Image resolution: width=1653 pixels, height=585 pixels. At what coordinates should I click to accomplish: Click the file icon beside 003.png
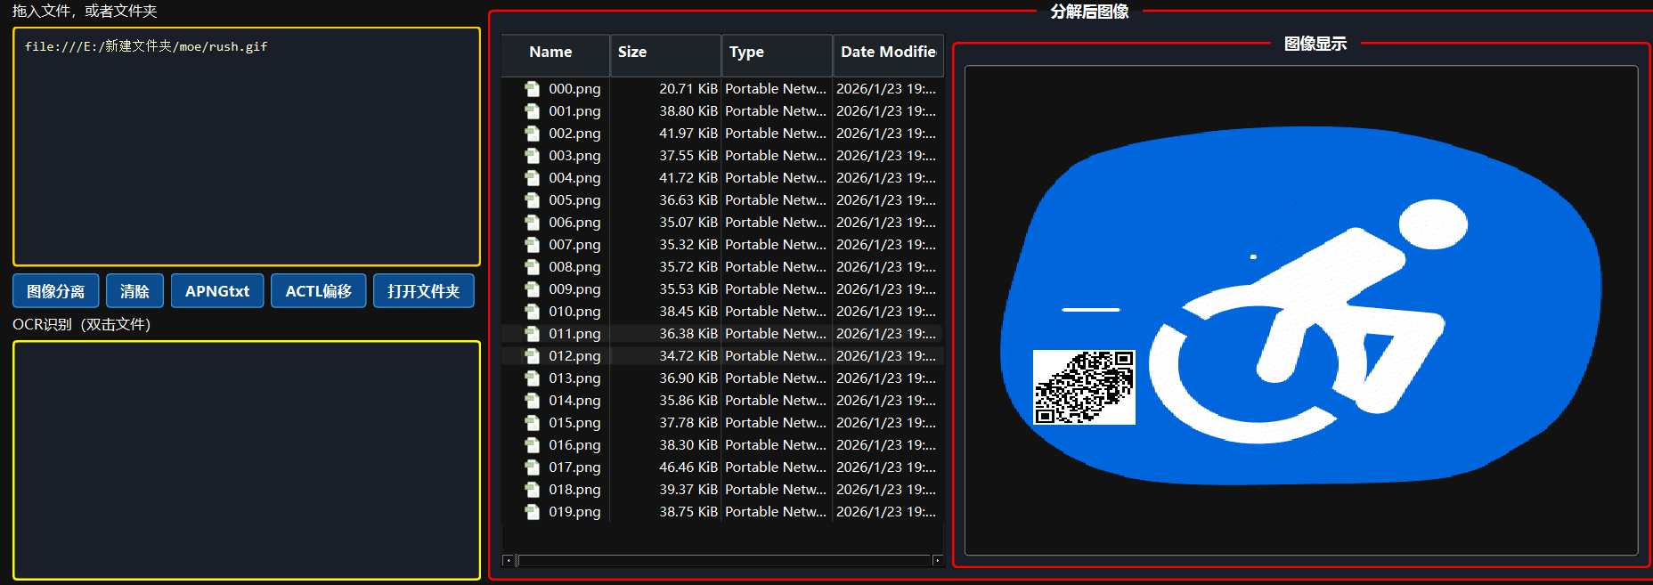tap(532, 156)
